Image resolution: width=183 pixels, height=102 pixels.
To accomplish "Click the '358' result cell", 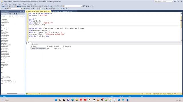I will (x=48, y=48).
